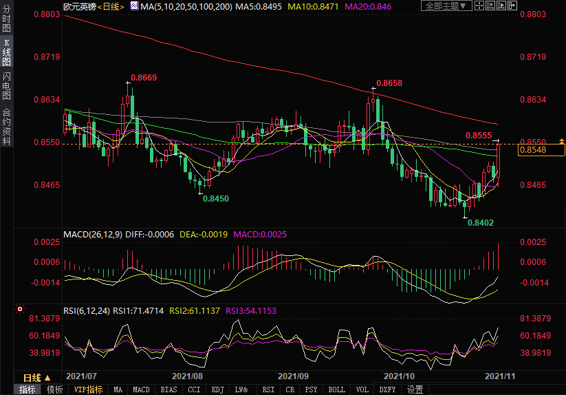Toggle the BOLL indicator button
Image resolution: width=566 pixels, height=395 pixels.
(337, 389)
